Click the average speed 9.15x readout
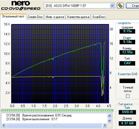Image resolution: width=139 pixels, height=129 pixels. 127,31
